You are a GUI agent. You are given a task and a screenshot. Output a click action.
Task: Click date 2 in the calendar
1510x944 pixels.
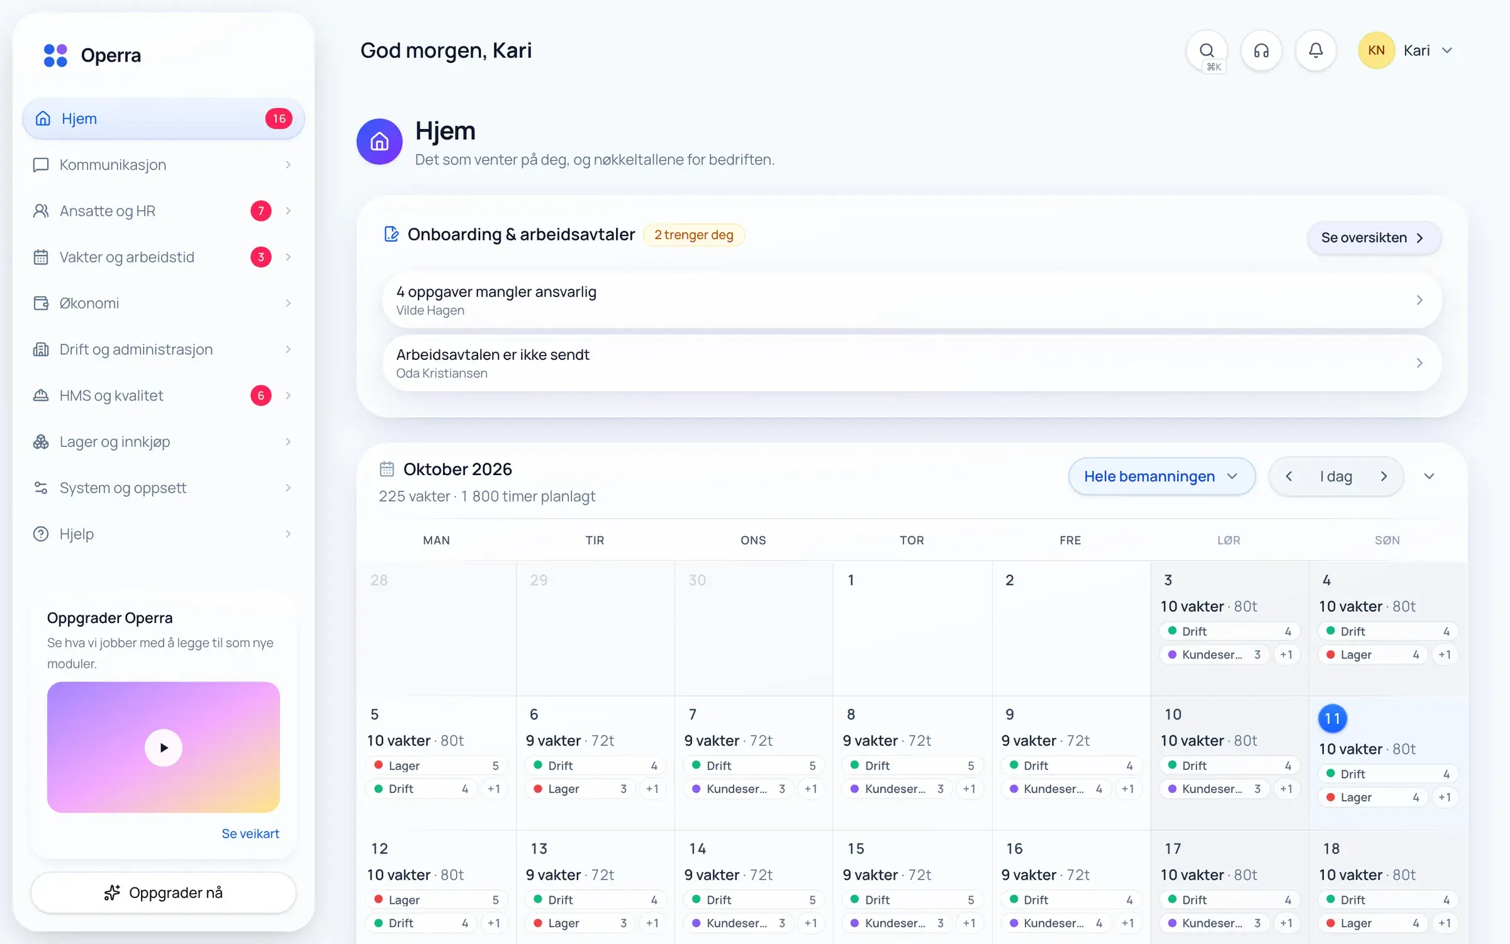coord(1009,580)
